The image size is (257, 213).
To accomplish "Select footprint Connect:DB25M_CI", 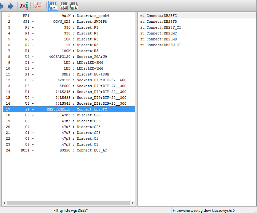I will [197, 45].
